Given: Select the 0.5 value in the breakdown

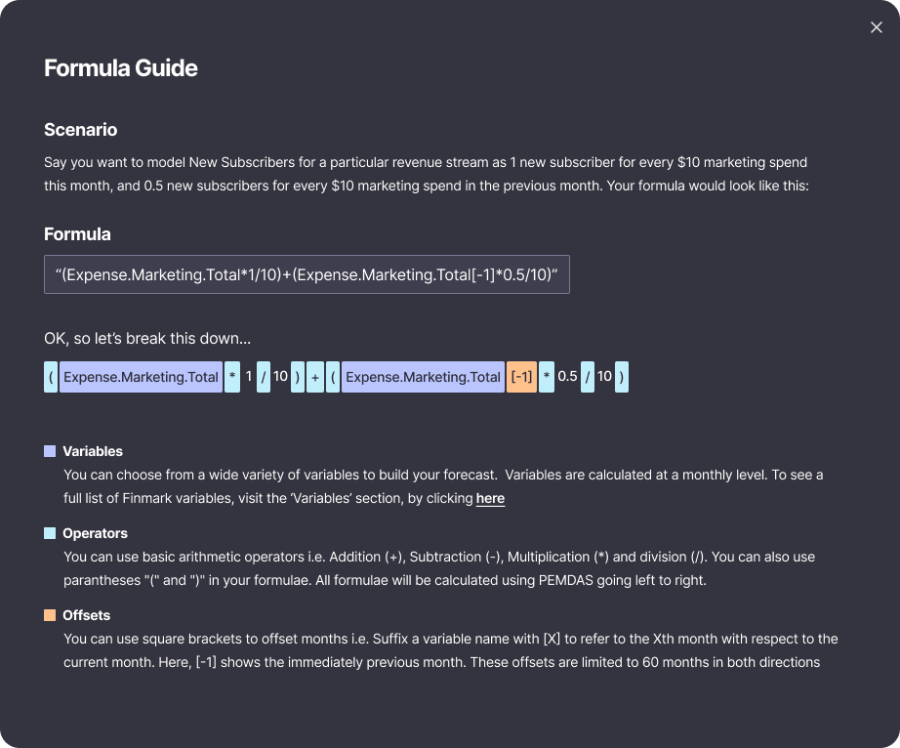Looking at the screenshot, I should (568, 377).
